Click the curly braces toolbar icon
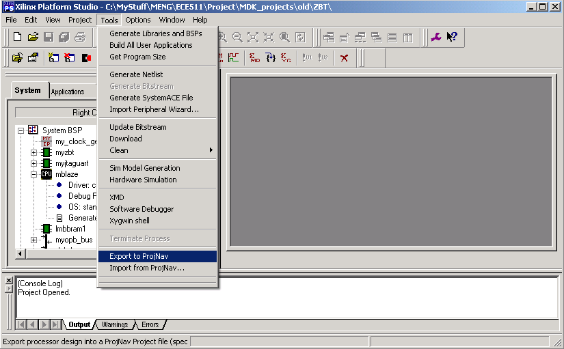 point(270,58)
